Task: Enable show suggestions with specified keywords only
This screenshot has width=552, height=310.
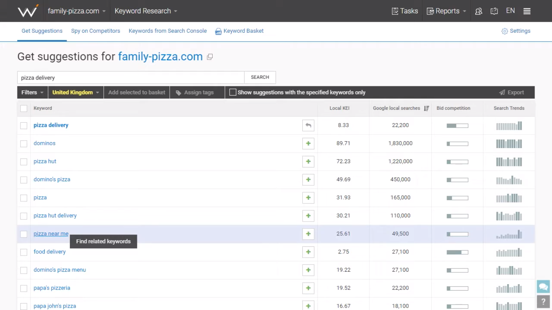Action: (x=233, y=92)
